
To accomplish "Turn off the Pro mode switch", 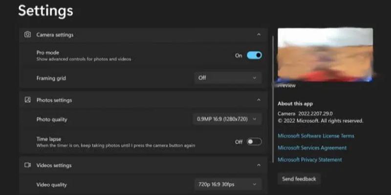I will tap(254, 55).
